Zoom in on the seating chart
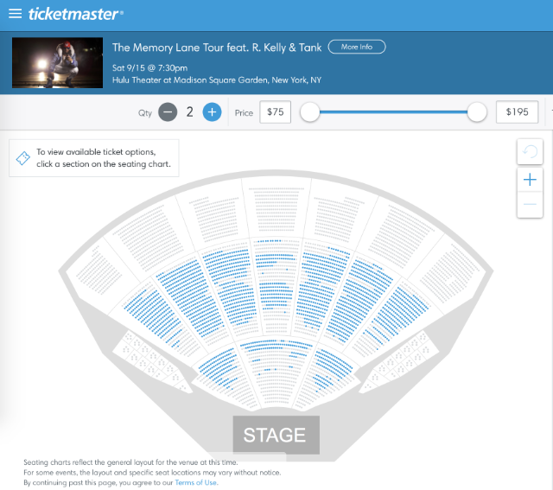The width and height of the screenshot is (553, 490). pos(530,179)
